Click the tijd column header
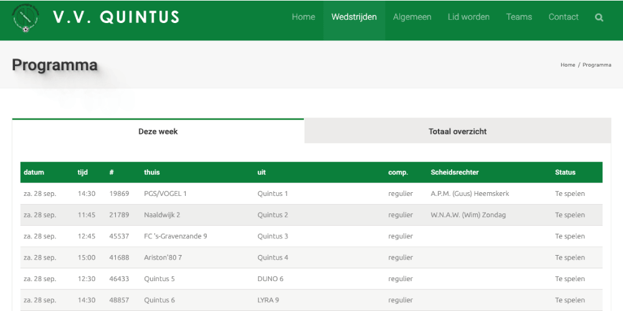The height and width of the screenshot is (311, 623). tap(83, 172)
